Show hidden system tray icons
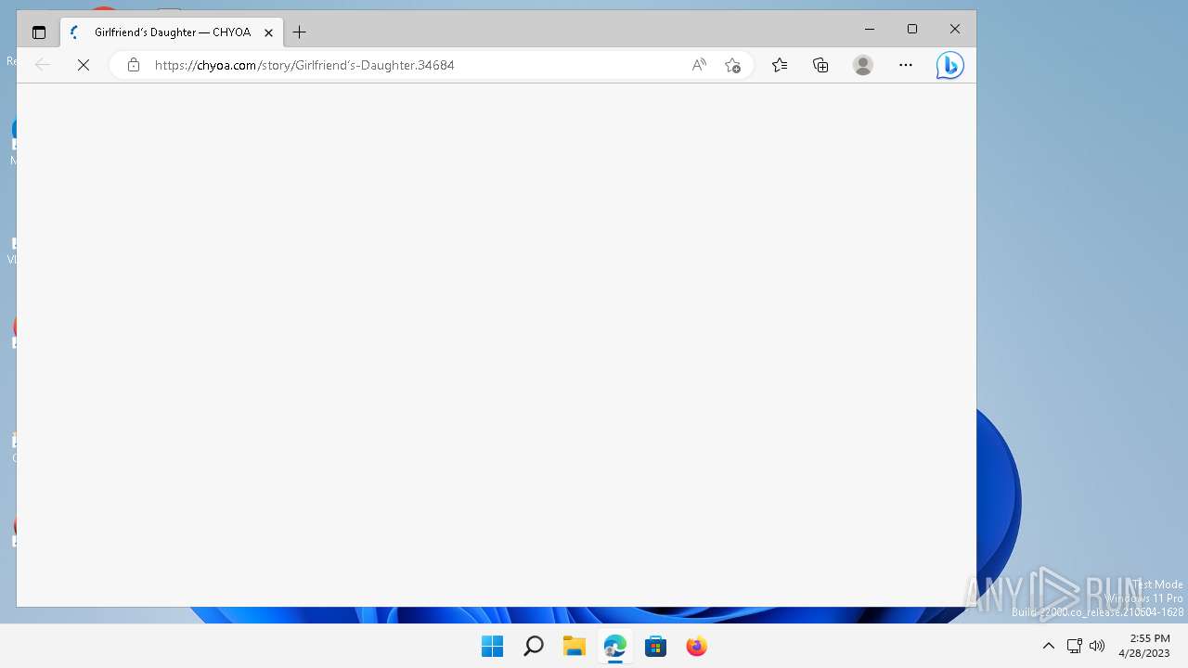This screenshot has width=1188, height=668. pyautogui.click(x=1049, y=646)
